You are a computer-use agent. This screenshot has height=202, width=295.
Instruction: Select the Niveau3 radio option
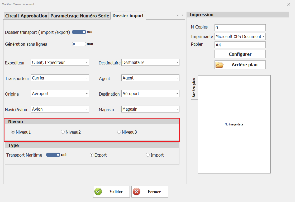click(119, 132)
